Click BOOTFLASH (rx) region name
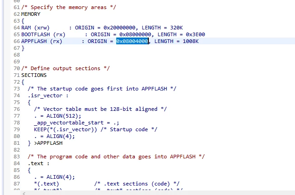The image size is (295, 195). [43, 34]
